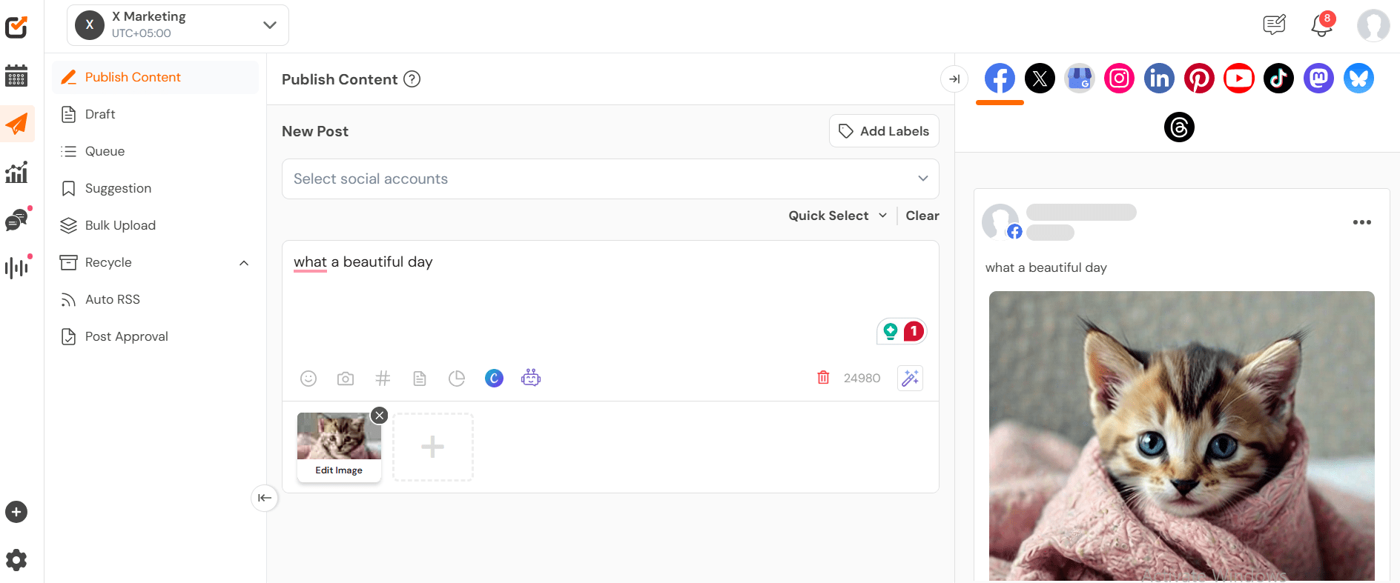Click the magic wand AI icon
This screenshot has width=1400, height=583.
tap(910, 379)
